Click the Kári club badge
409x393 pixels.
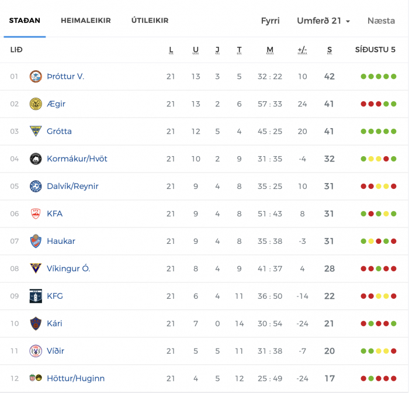point(36,323)
